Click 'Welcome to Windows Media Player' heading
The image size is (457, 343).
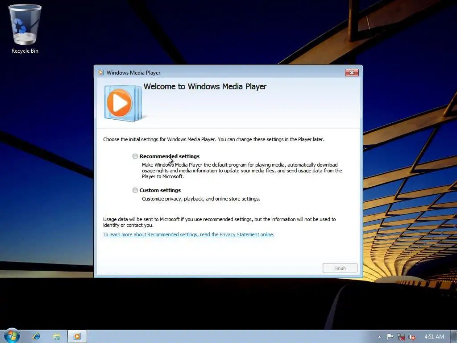pyautogui.click(x=205, y=87)
